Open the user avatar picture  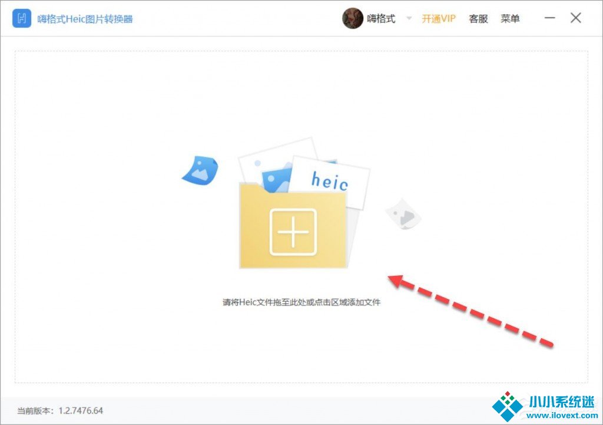tap(352, 18)
